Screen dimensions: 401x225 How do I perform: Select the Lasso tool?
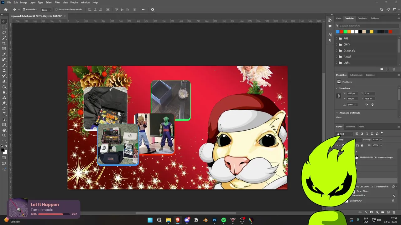4,32
